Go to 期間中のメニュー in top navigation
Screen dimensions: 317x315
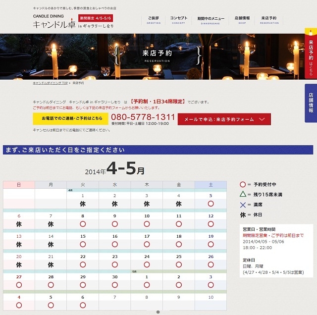[211, 20]
